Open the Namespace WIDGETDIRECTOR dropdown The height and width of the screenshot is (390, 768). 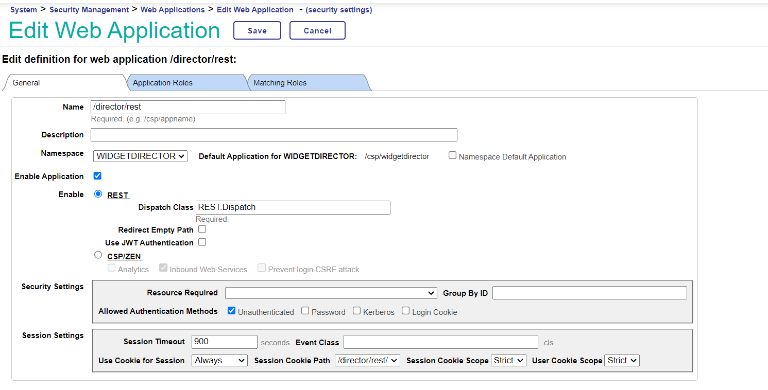[141, 156]
